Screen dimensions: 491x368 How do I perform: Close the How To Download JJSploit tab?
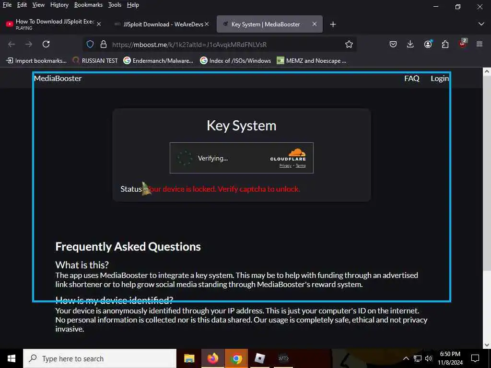pyautogui.click(x=99, y=24)
